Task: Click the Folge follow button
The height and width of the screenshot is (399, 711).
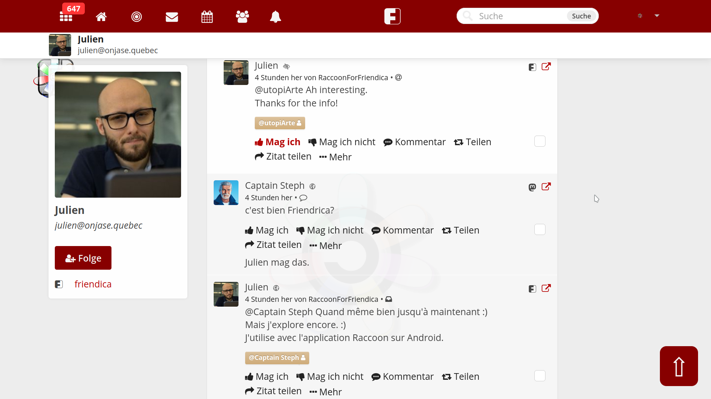Action: [x=83, y=258]
